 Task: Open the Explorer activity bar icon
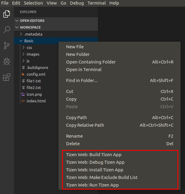click(7, 14)
